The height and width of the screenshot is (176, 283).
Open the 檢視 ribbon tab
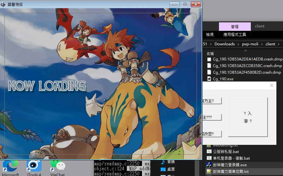210,34
